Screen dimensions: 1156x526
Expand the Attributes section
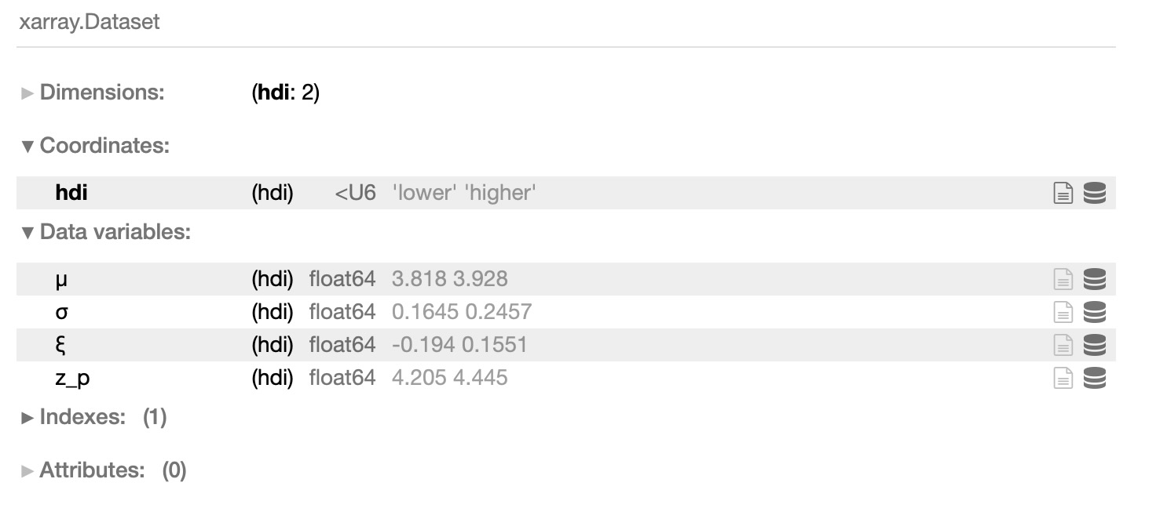pyautogui.click(x=104, y=470)
